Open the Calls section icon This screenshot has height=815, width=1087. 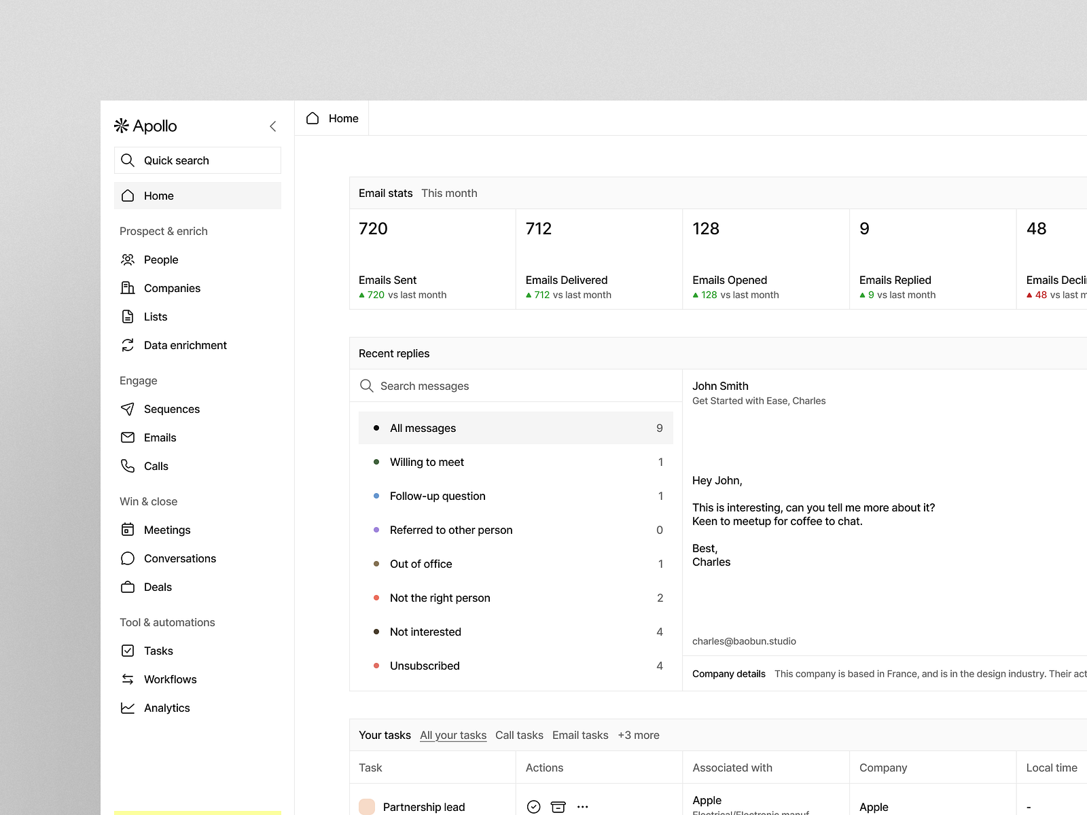click(128, 466)
